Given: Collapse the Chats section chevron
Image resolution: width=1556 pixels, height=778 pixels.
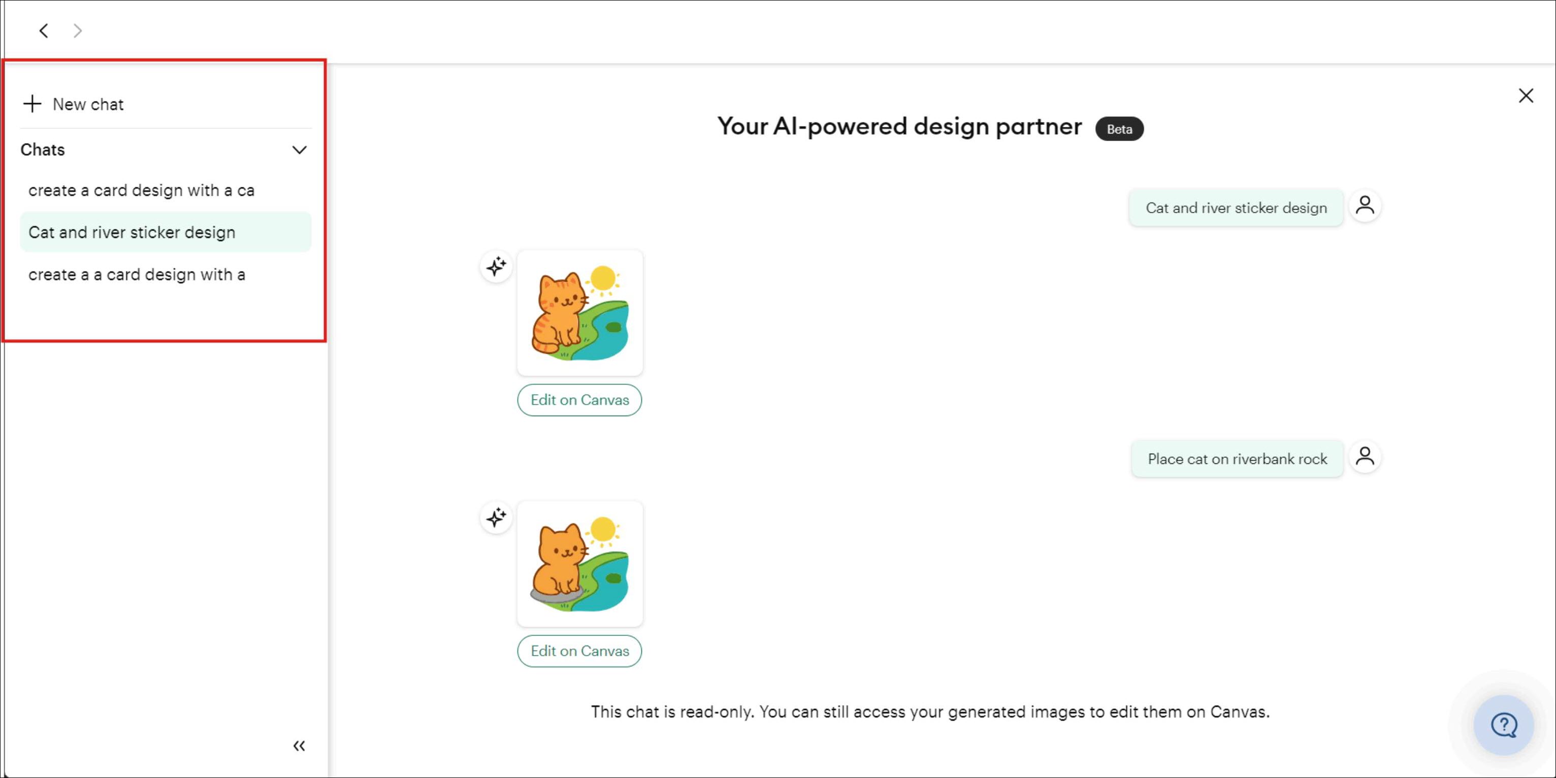Looking at the screenshot, I should pos(299,150).
